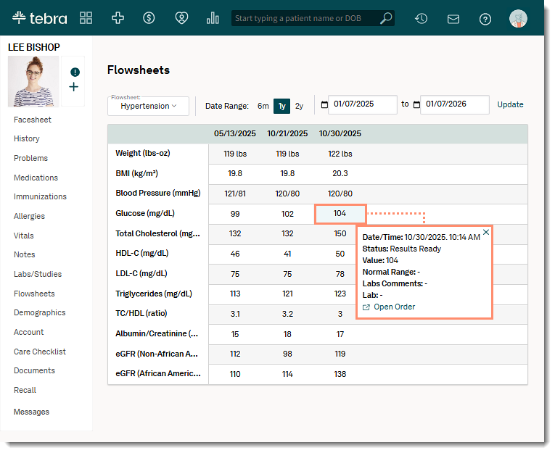Click the clinical plus cross icon
This screenshot has height=453, width=555.
[x=118, y=18]
